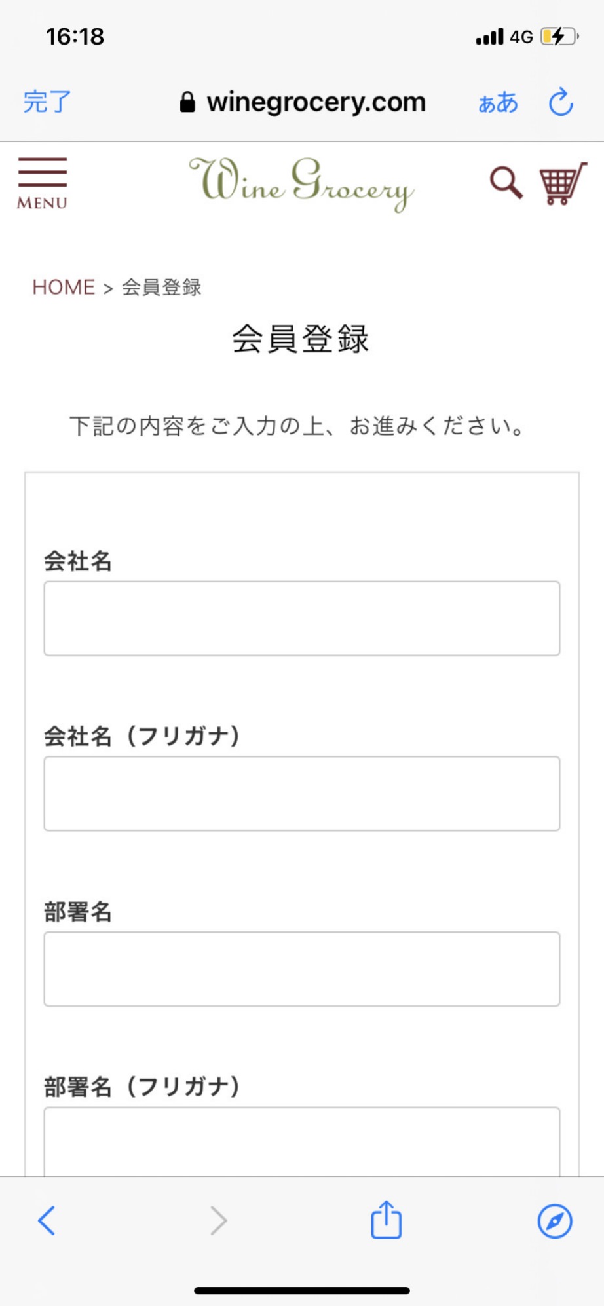Tap the 会員登録 breadcrumb text

tap(162, 287)
